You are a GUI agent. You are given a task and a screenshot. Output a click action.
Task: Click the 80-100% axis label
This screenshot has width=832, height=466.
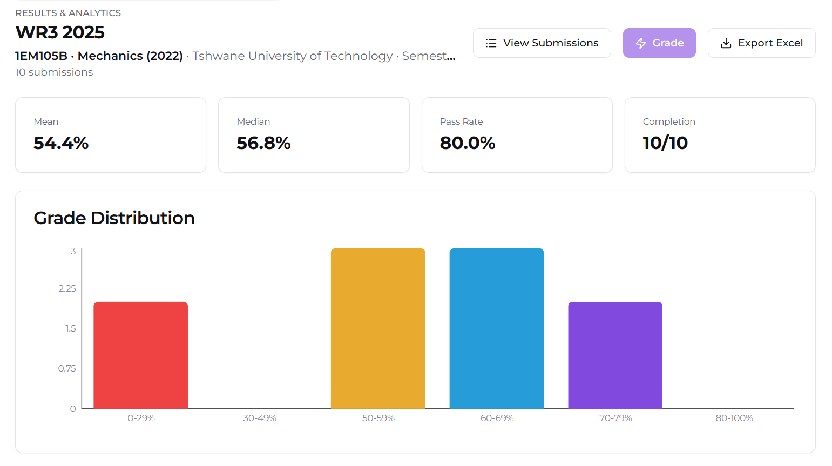[x=734, y=418]
